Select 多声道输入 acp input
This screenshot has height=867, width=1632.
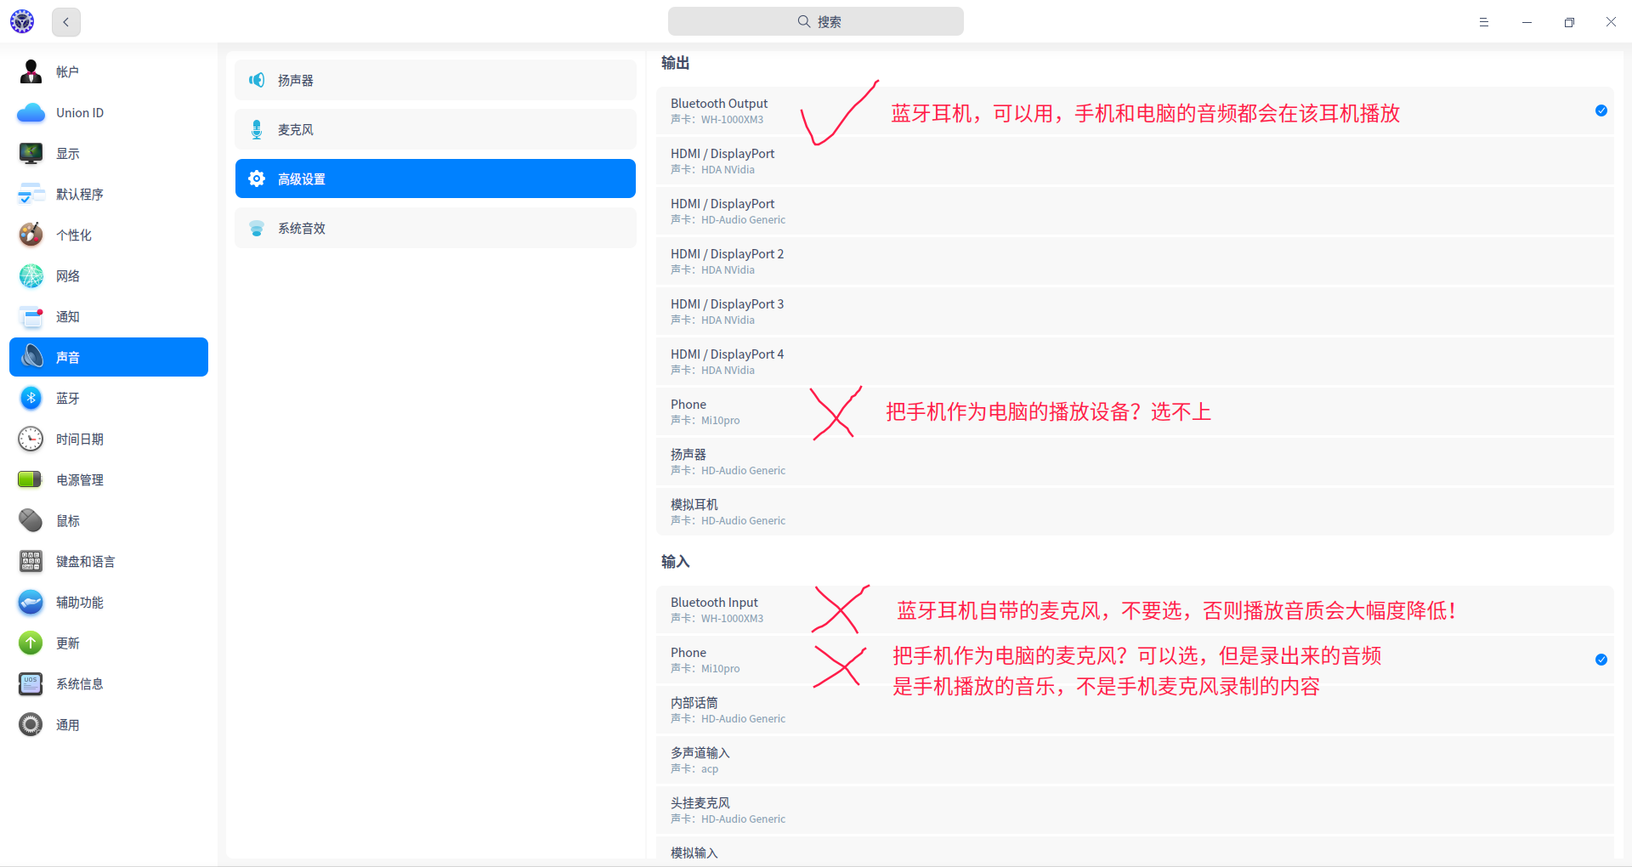1135,760
